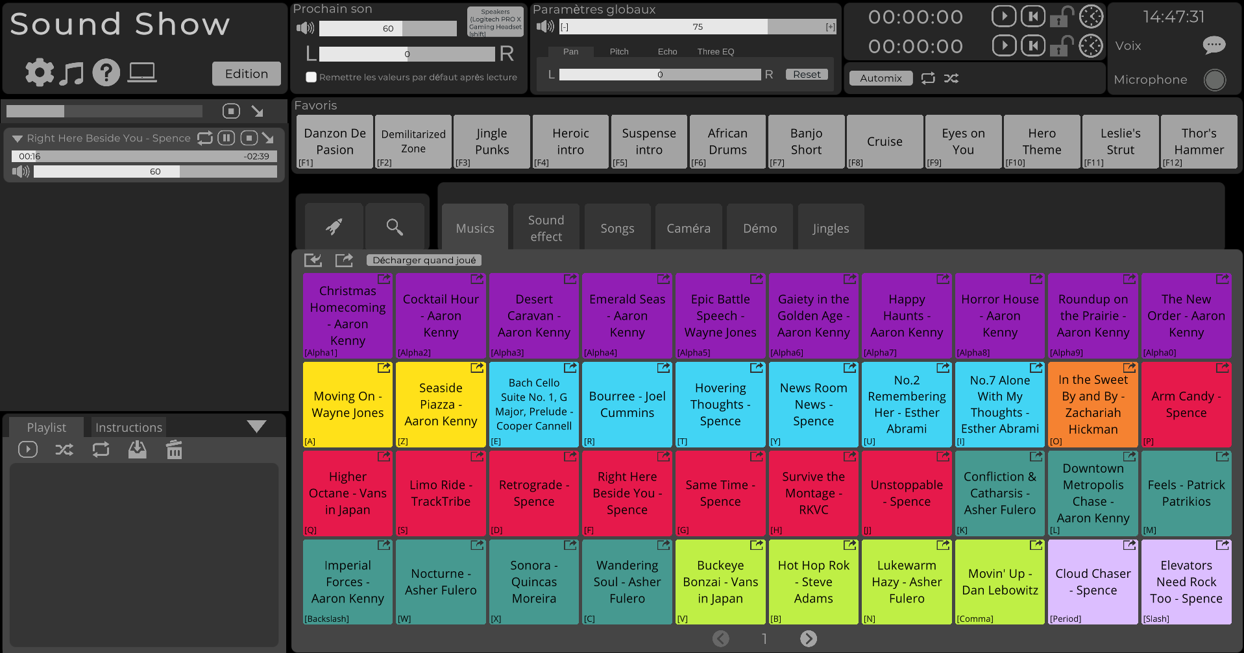Play Thor's Hammer favorite F12
Viewport: 1244px width, 653px height.
(1199, 142)
